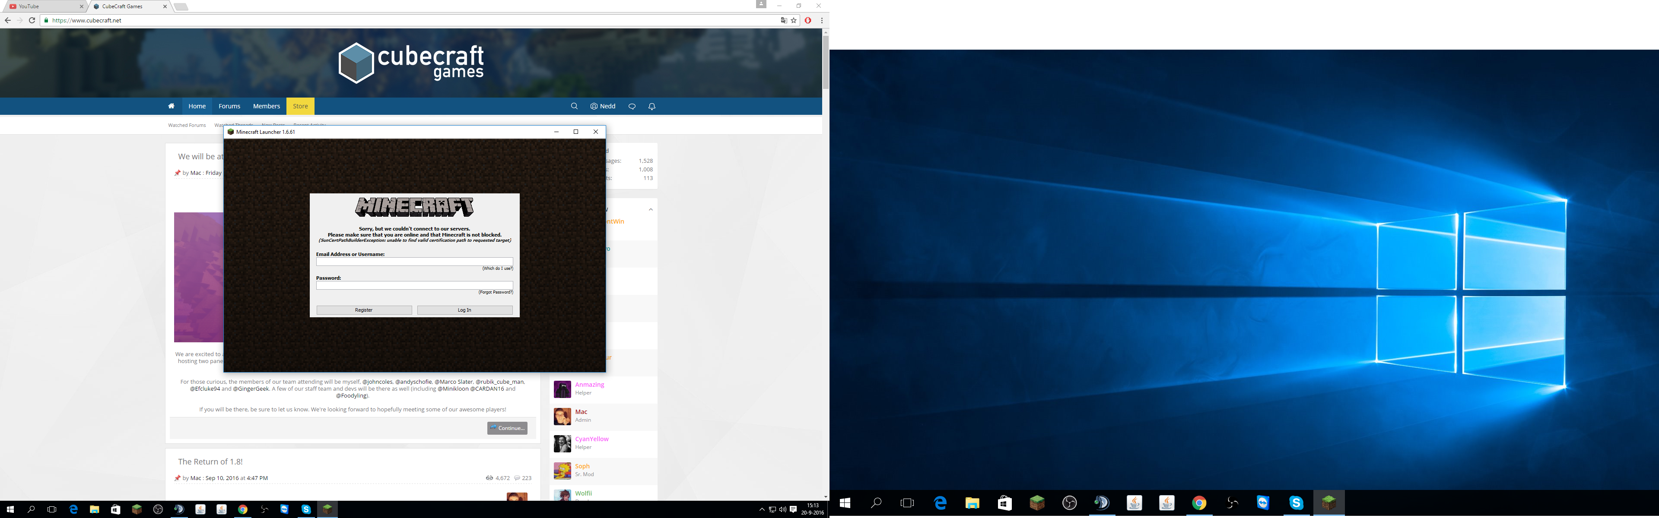
Task: Open Edge on the right monitor taskbar
Action: click(940, 502)
